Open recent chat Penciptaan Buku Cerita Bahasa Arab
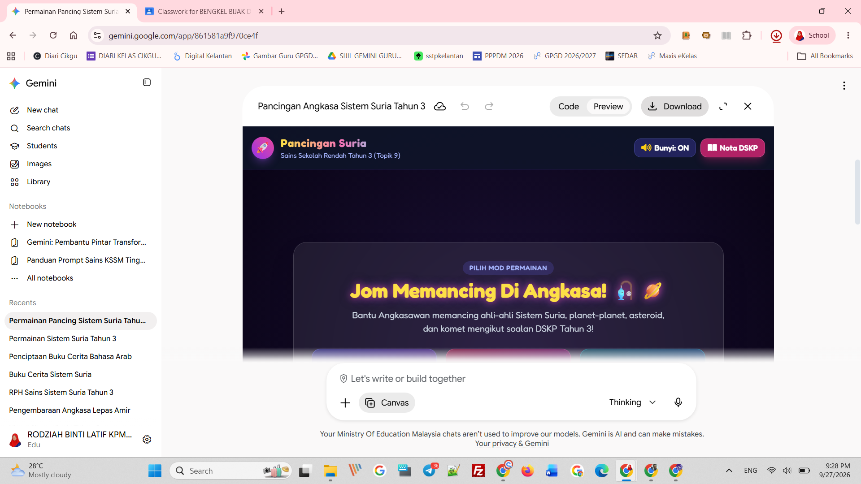This screenshot has width=861, height=484. click(x=81, y=357)
